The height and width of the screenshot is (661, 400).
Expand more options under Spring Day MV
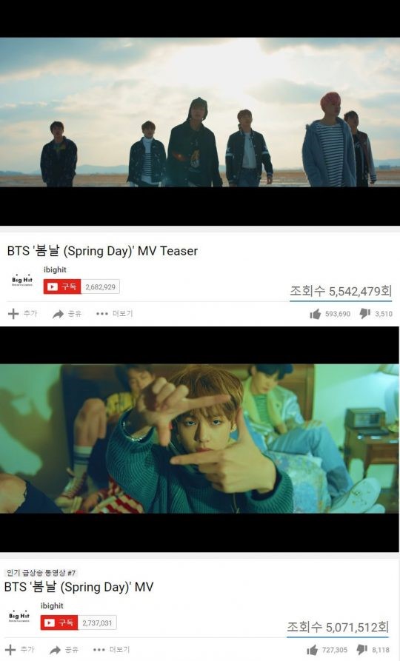(x=111, y=650)
